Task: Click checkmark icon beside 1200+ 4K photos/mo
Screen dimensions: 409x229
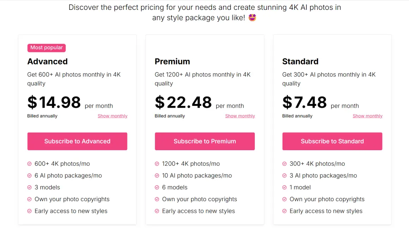Action: (157, 164)
